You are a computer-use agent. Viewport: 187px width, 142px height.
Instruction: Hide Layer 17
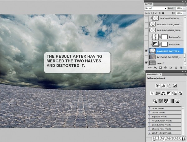coord(146,63)
